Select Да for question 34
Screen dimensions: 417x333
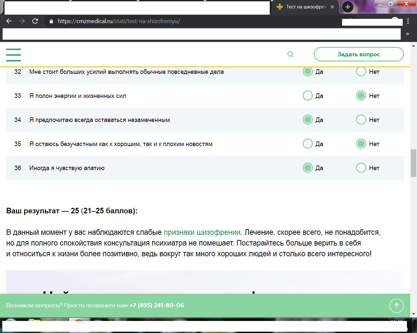308,120
